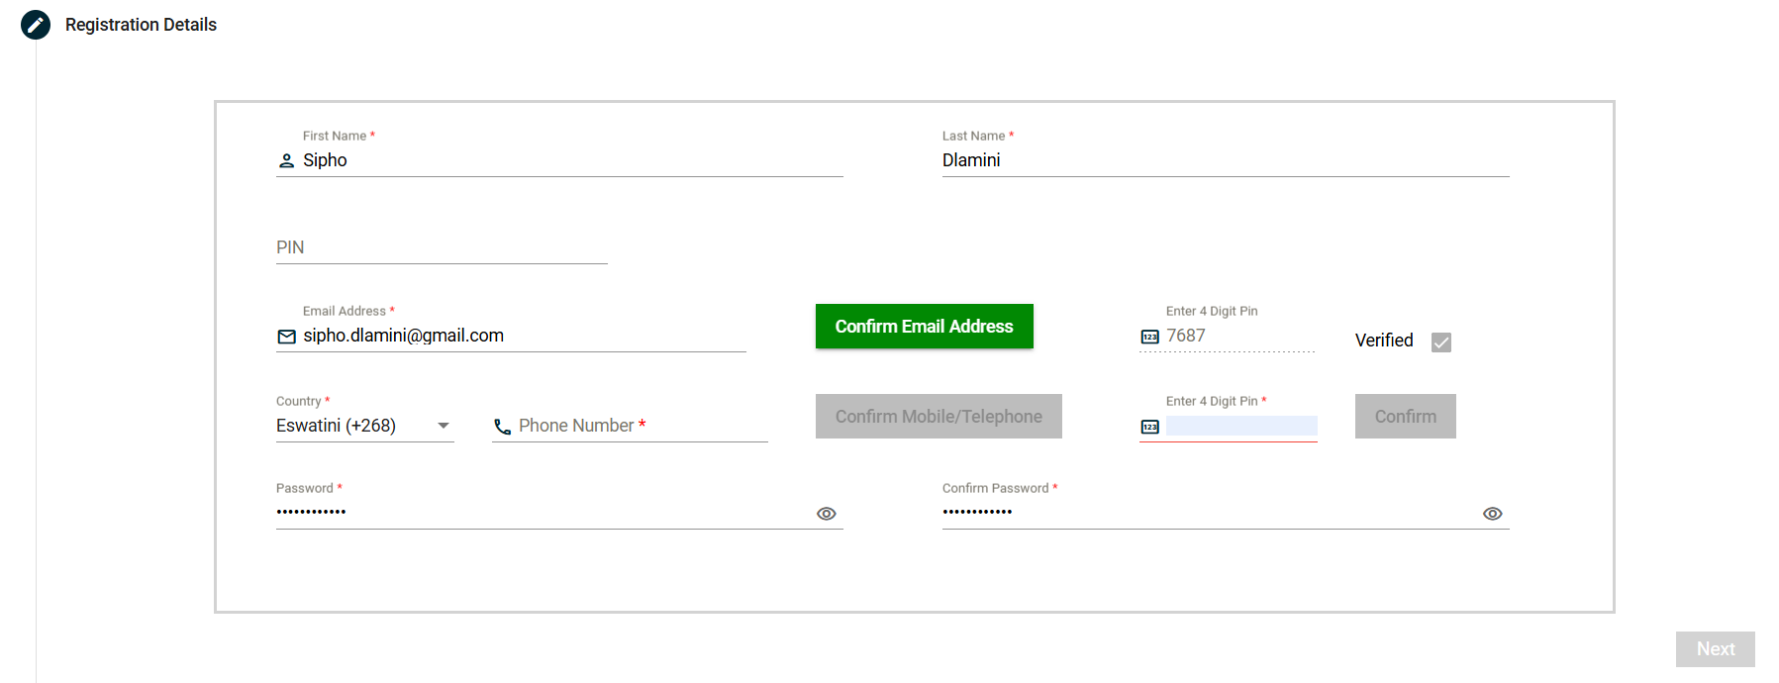Click the Confirm Mobile/Telephone button

click(x=938, y=417)
